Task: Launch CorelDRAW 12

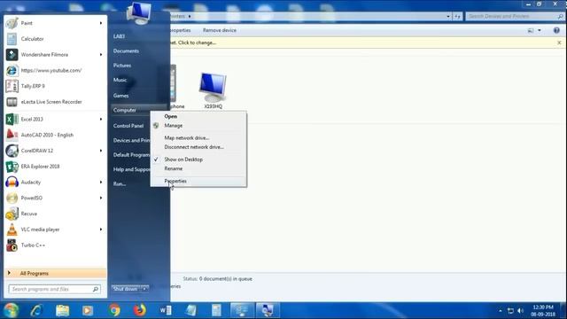Action: (x=55, y=151)
